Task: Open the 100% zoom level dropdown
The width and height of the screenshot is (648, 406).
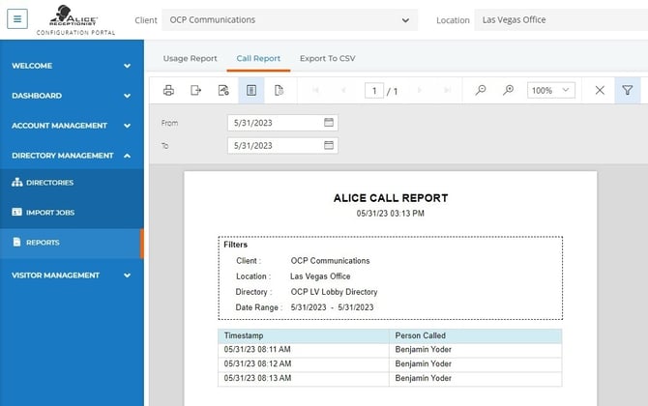Action: pos(551,90)
